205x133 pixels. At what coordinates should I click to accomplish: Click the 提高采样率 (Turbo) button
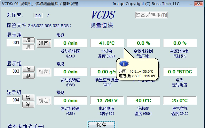pyautogui.click(x=151, y=15)
